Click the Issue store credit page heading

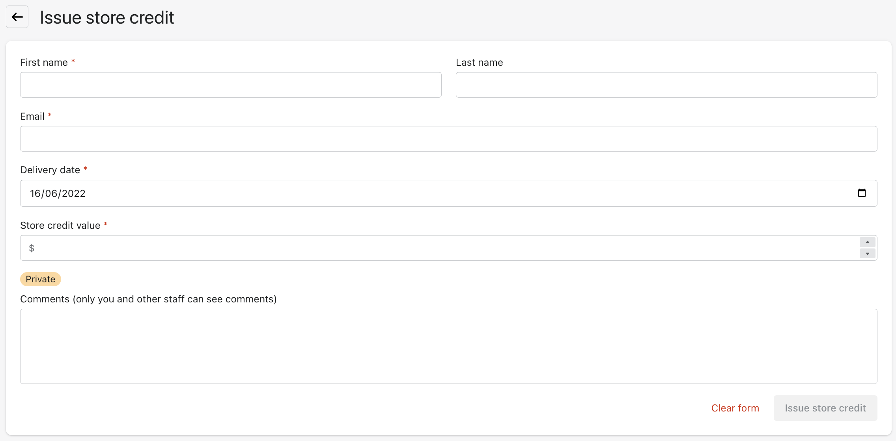click(x=107, y=18)
